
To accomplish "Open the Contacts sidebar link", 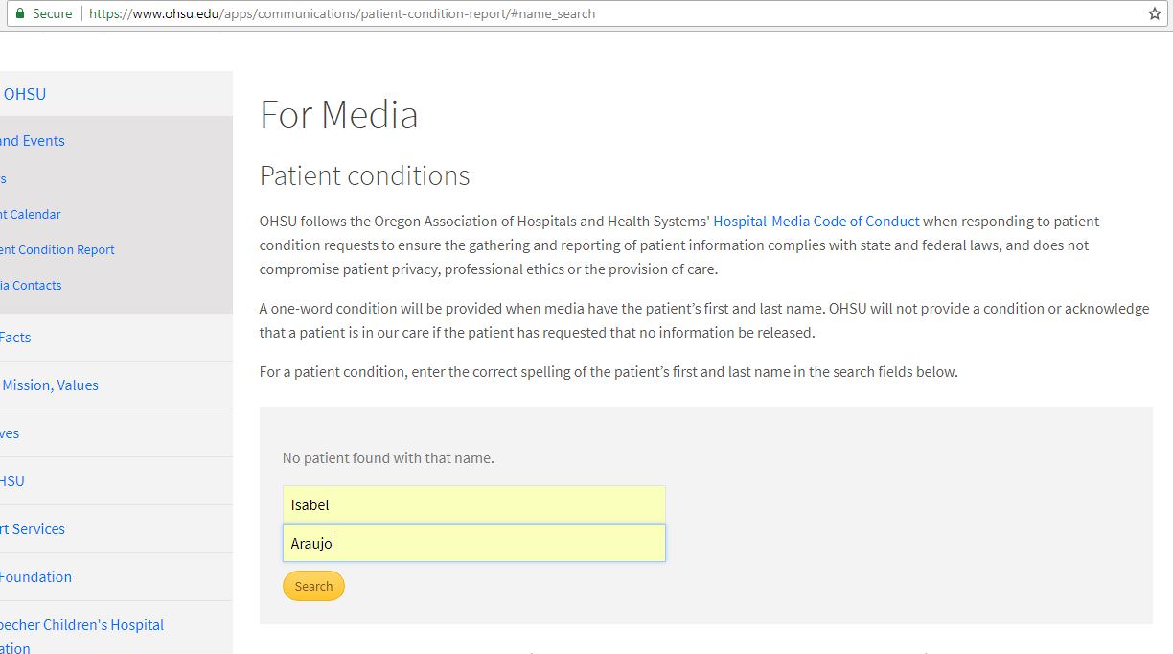I will coord(31,286).
